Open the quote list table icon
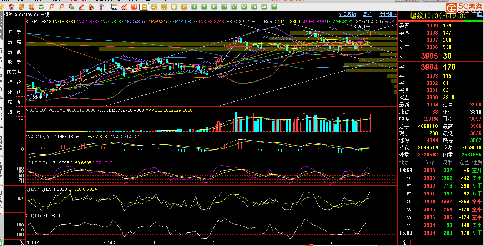Image resolution: width=484 pixels, height=246 pixels. (x=114, y=7)
